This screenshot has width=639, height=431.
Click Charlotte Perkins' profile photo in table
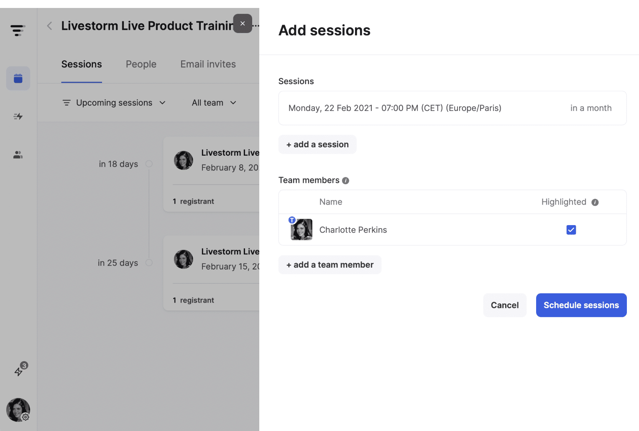click(302, 230)
